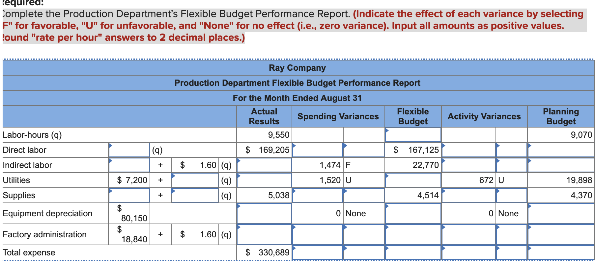This screenshot has width=595, height=261.
Task: Click Factory administration actual results input
Action: (x=264, y=234)
